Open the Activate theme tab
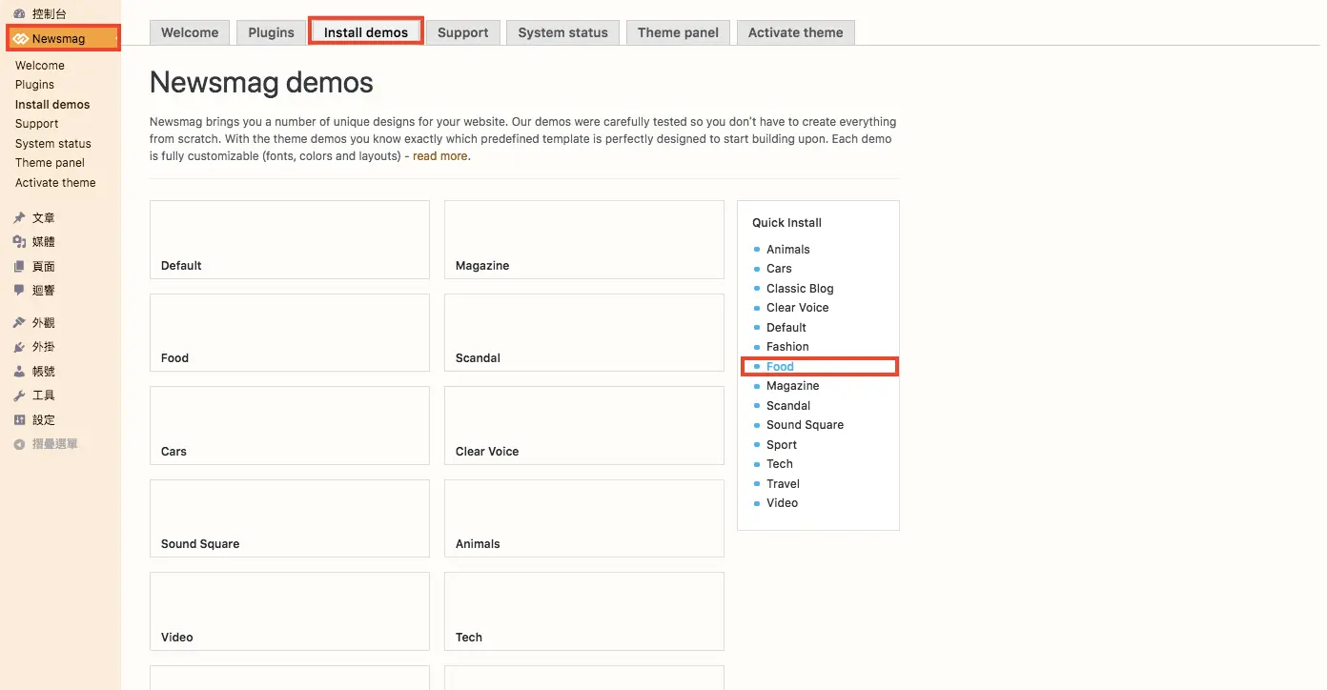The image size is (1327, 690). pos(796,32)
